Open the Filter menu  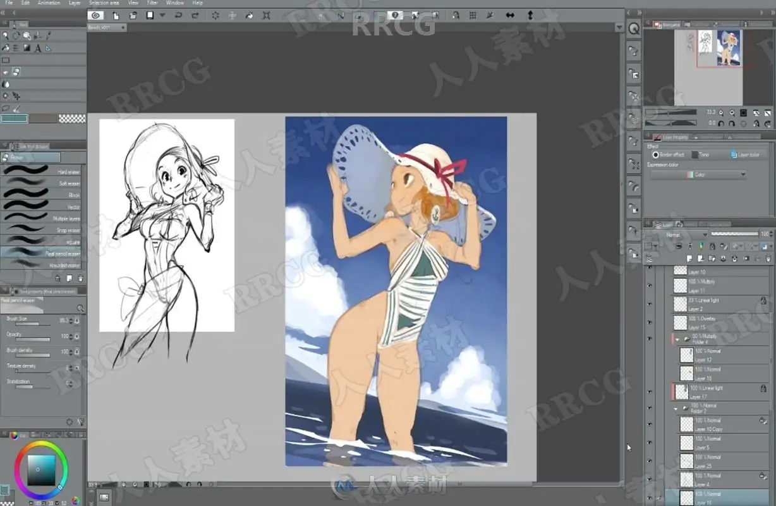tap(152, 3)
